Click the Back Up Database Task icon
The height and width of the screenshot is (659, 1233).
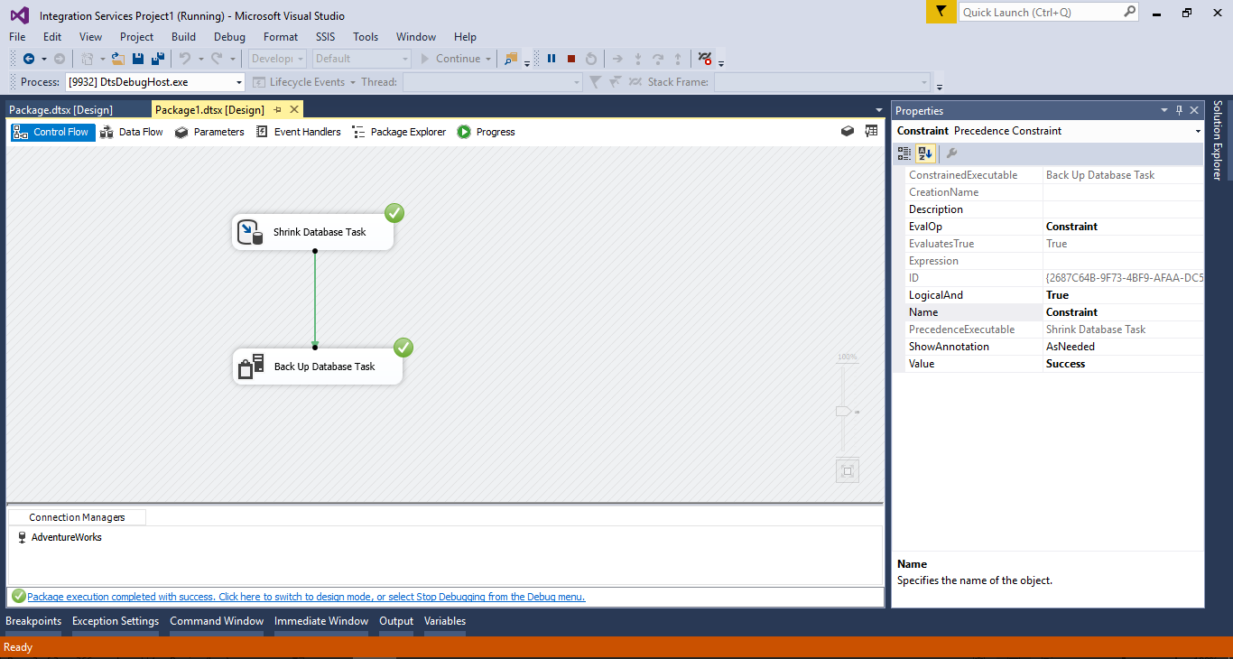tap(251, 367)
